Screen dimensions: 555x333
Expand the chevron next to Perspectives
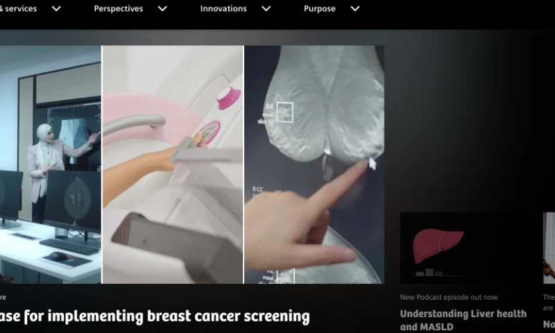tap(162, 9)
